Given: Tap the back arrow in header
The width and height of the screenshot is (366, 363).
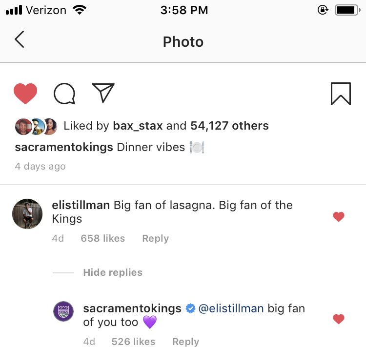Looking at the screenshot, I should click(x=20, y=39).
